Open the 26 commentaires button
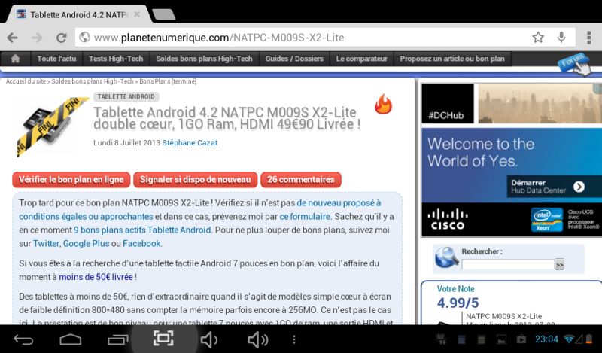This screenshot has height=353, width=602. pos(300,180)
